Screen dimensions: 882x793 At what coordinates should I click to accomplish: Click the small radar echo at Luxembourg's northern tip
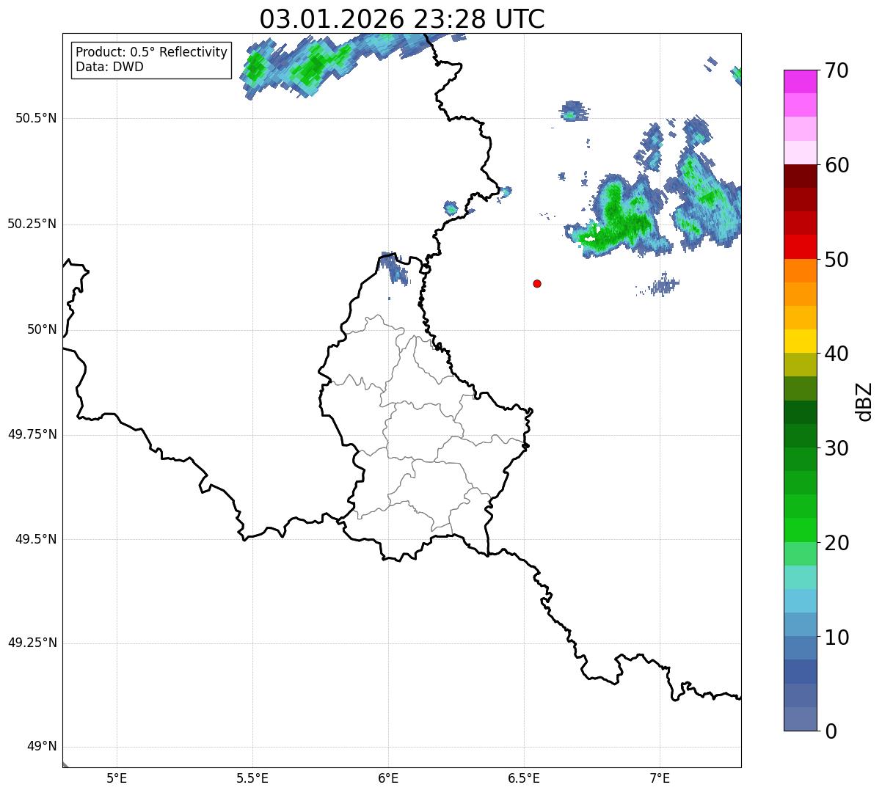point(397,270)
